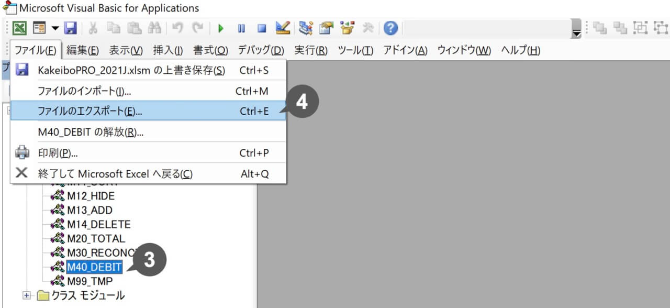Select the M12_HIDE module
670x308 pixels.
point(91,196)
